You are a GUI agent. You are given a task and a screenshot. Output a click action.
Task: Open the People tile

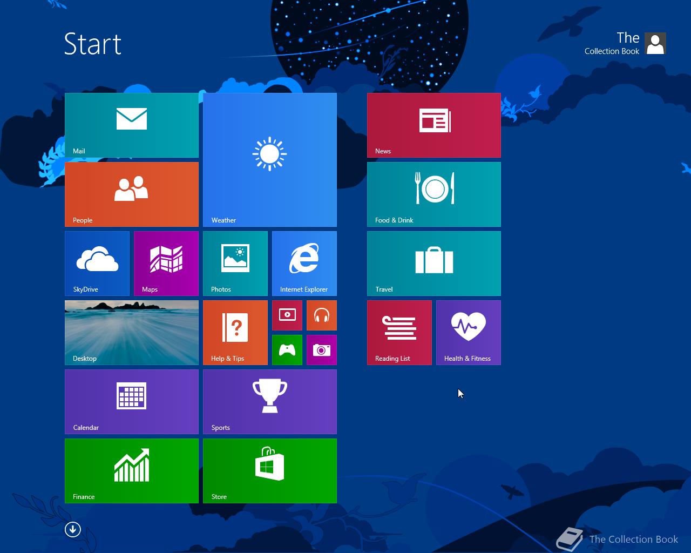point(132,194)
